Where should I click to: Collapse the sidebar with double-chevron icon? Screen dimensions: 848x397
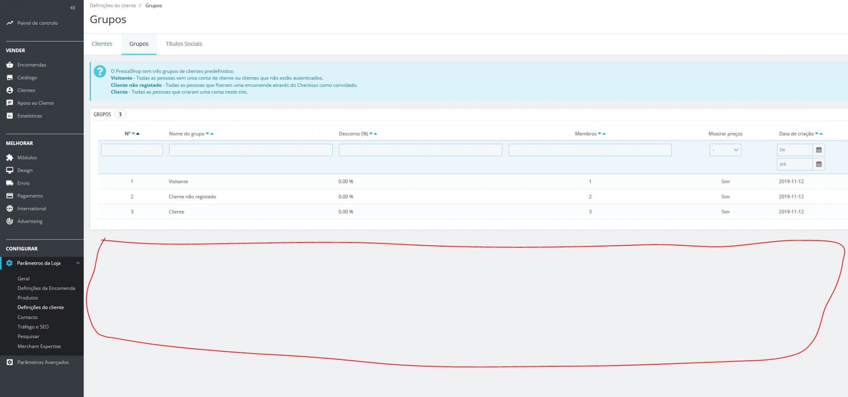click(73, 7)
